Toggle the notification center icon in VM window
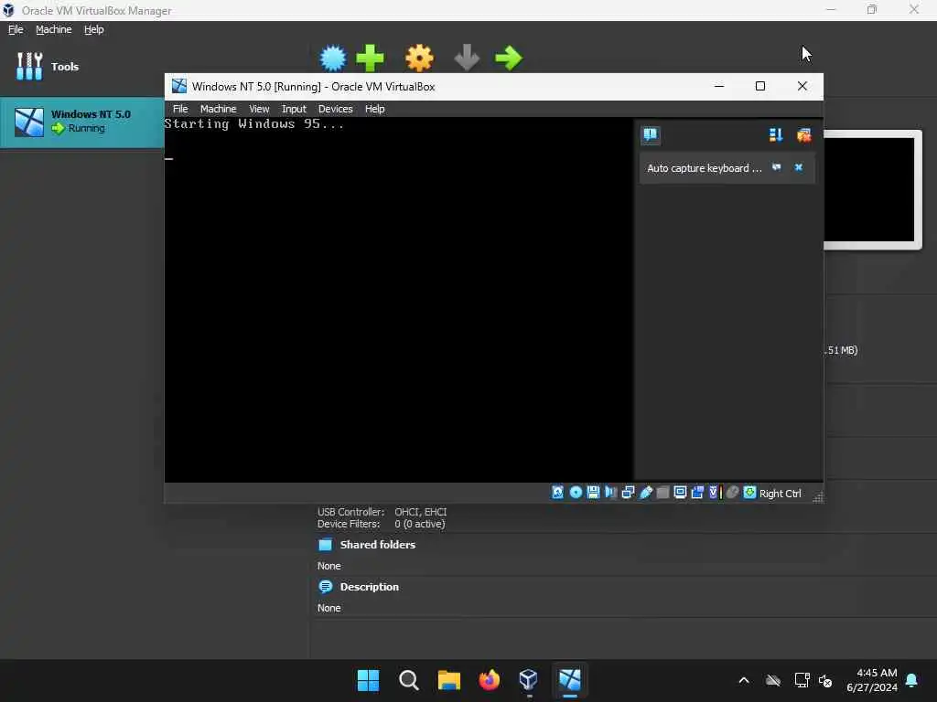Image resolution: width=937 pixels, height=702 pixels. coord(651,135)
